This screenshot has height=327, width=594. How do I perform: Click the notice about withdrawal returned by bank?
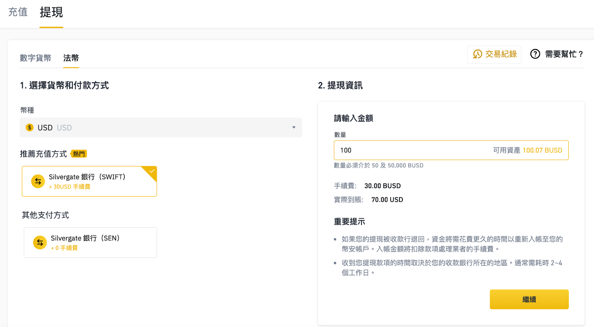click(x=452, y=244)
